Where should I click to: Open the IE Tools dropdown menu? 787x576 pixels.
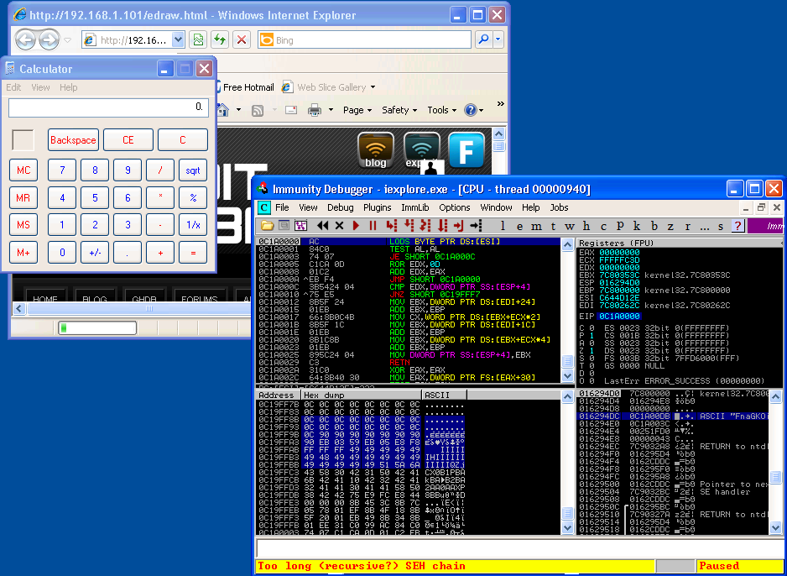pyautogui.click(x=442, y=110)
